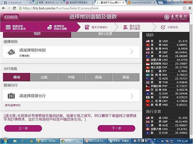Select the 中區 central region

click(71, 77)
